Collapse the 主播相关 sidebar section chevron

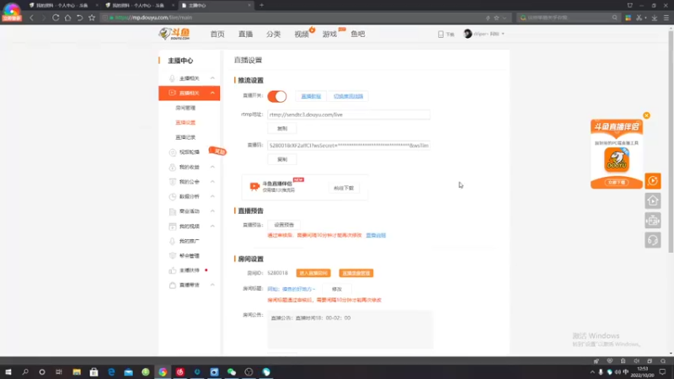pyautogui.click(x=212, y=78)
